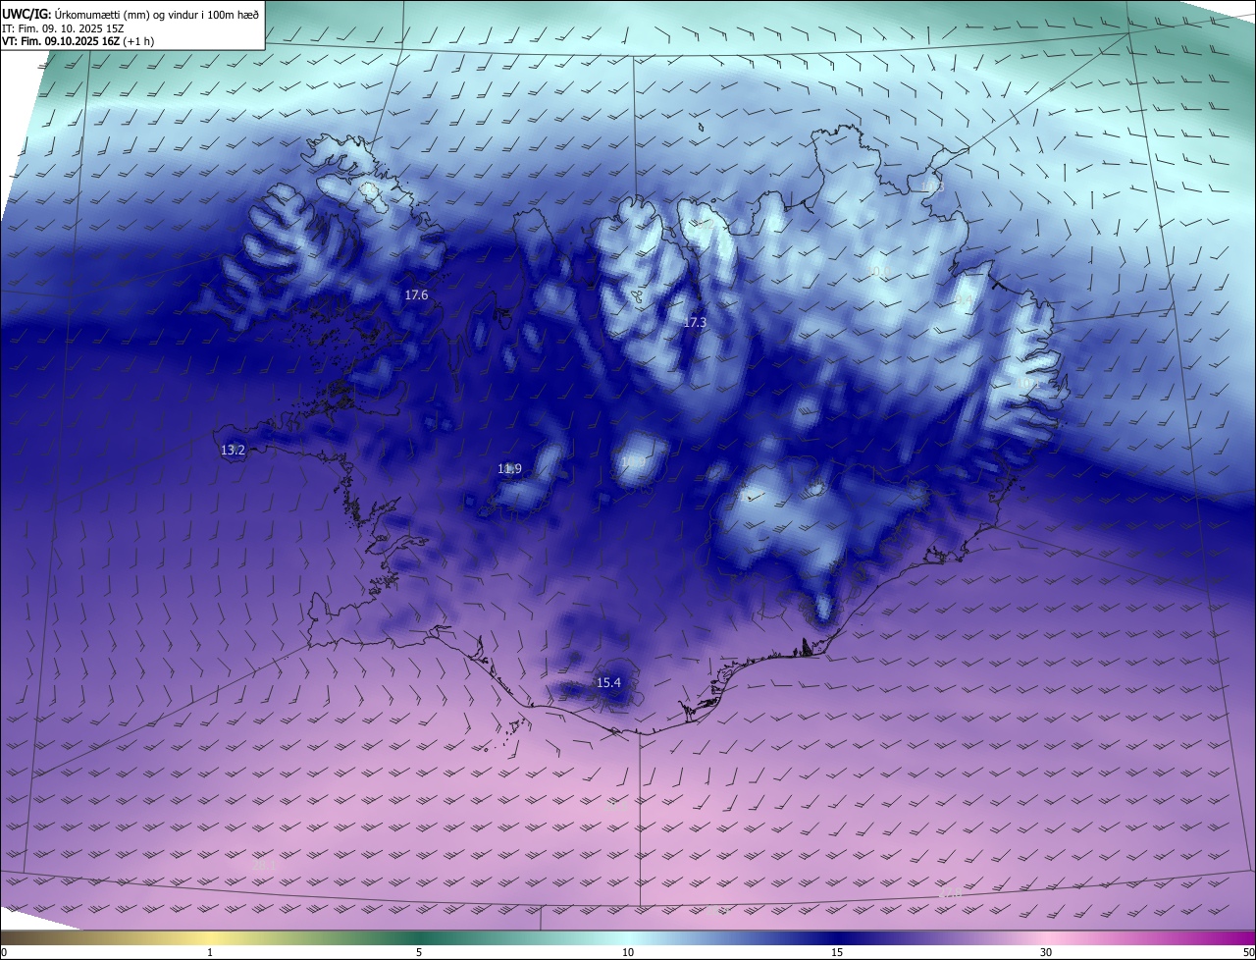Click the 10 tick on the color scale
The width and height of the screenshot is (1256, 960).
click(x=628, y=952)
